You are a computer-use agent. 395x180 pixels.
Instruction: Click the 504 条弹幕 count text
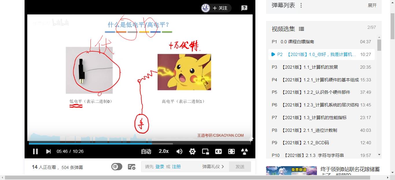pos(72,167)
